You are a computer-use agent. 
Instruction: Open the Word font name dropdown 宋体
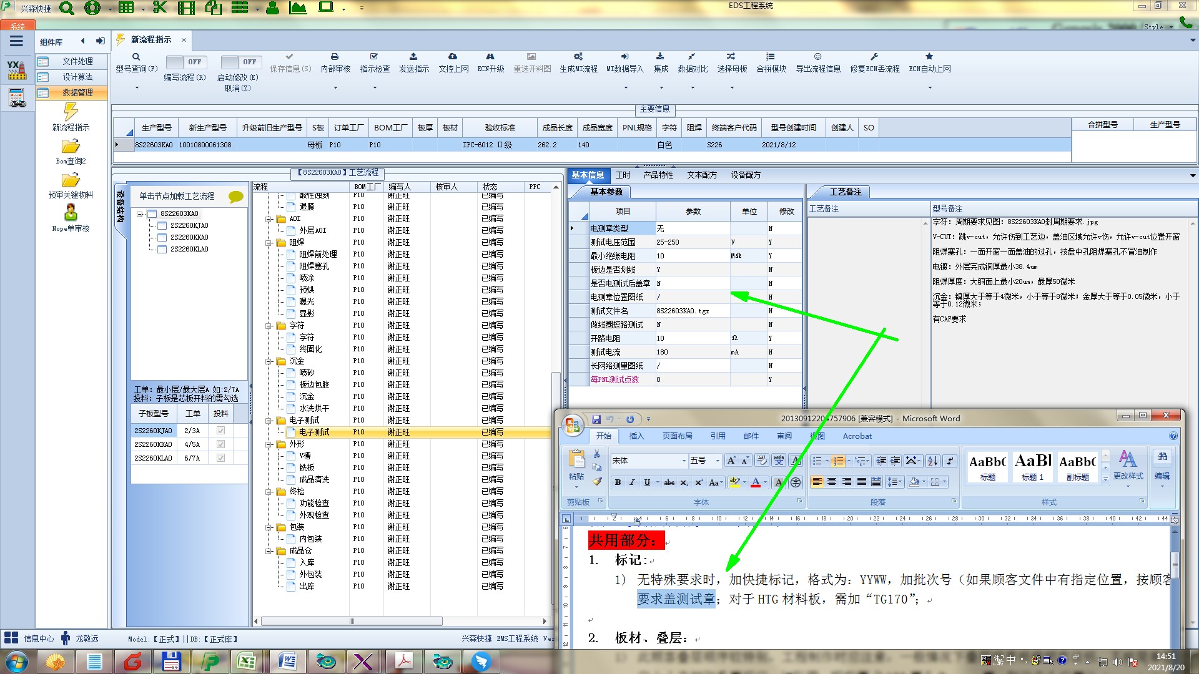click(683, 461)
